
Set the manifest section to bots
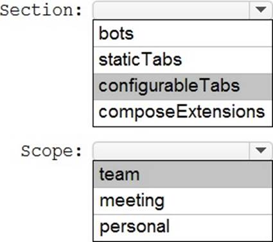click(x=183, y=33)
